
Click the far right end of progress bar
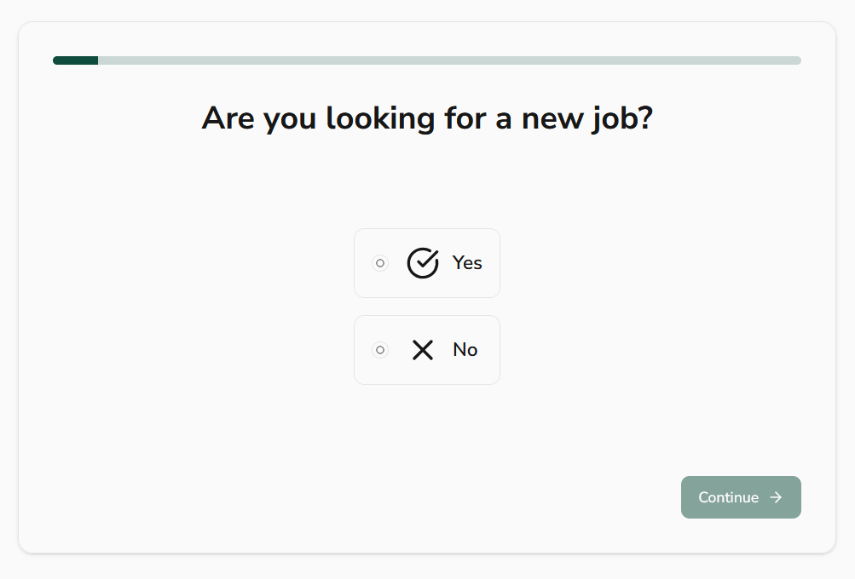click(x=797, y=60)
